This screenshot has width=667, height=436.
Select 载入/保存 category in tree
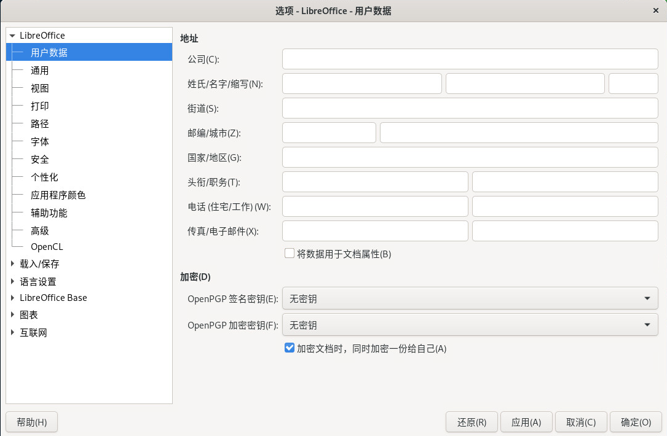click(39, 264)
